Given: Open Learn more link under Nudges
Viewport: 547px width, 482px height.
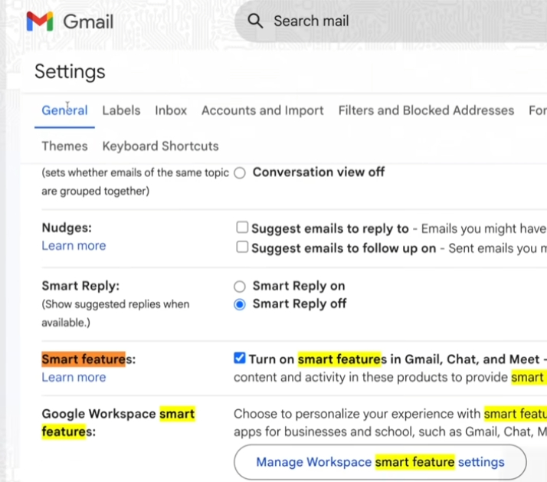Looking at the screenshot, I should tap(74, 246).
